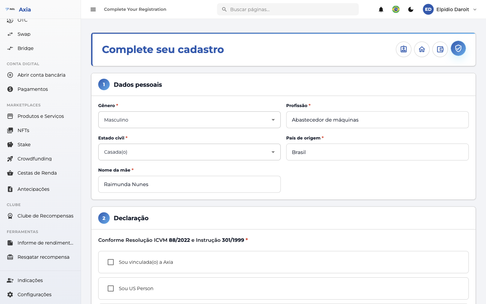This screenshot has width=486, height=304.
Task: Click the dollar icon beside Pagamentos
Action: click(x=10, y=89)
